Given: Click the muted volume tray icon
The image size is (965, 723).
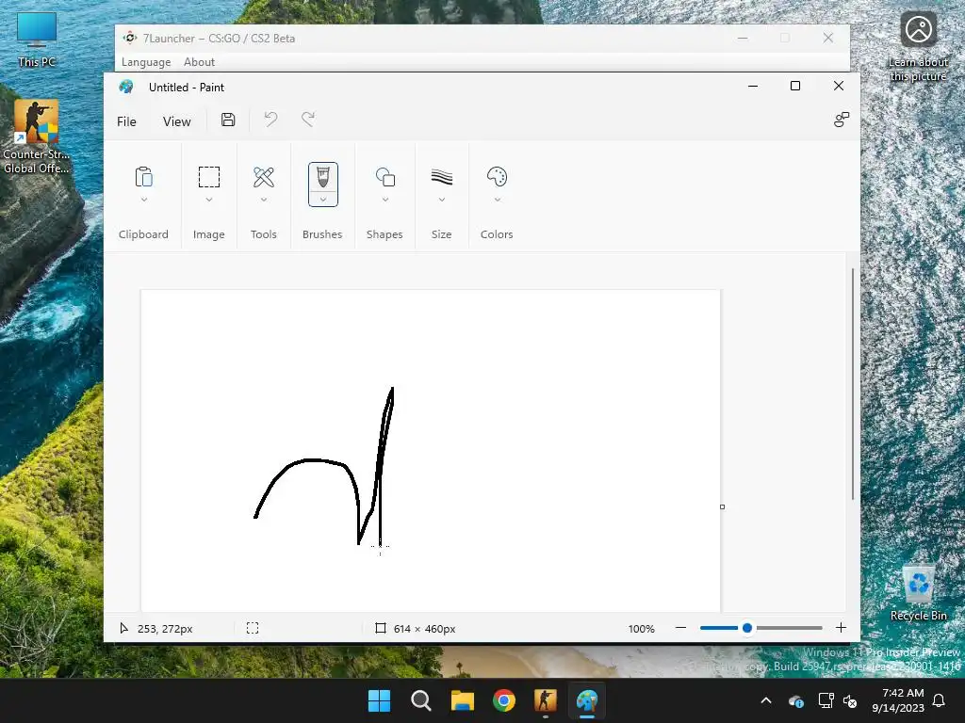Looking at the screenshot, I should (x=851, y=700).
